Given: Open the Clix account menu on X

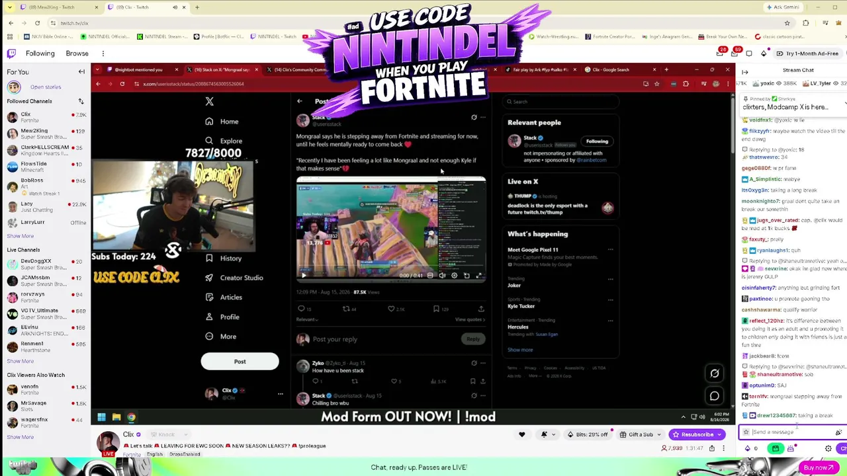Looking at the screenshot, I should coord(244,394).
